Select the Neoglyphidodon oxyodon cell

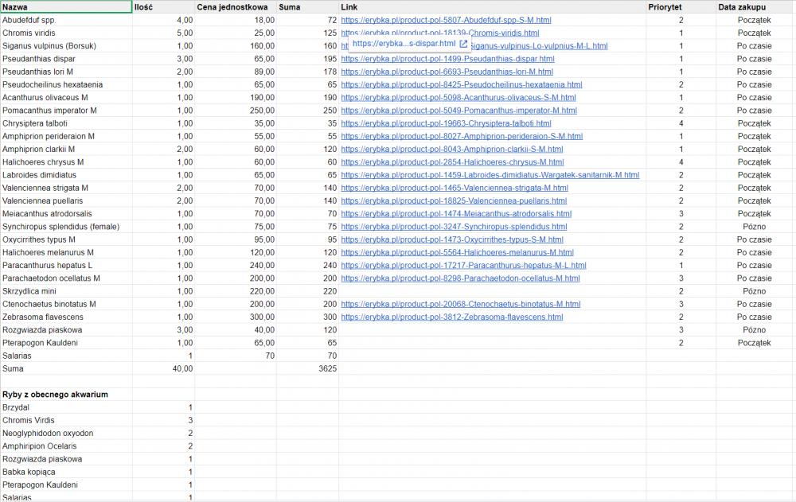click(66, 433)
